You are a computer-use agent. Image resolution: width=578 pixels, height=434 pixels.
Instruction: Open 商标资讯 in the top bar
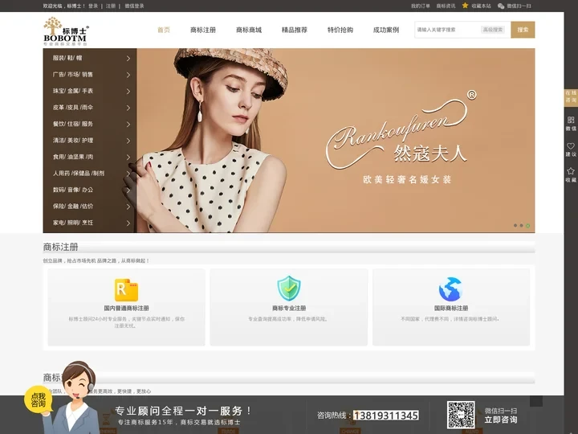tap(446, 6)
